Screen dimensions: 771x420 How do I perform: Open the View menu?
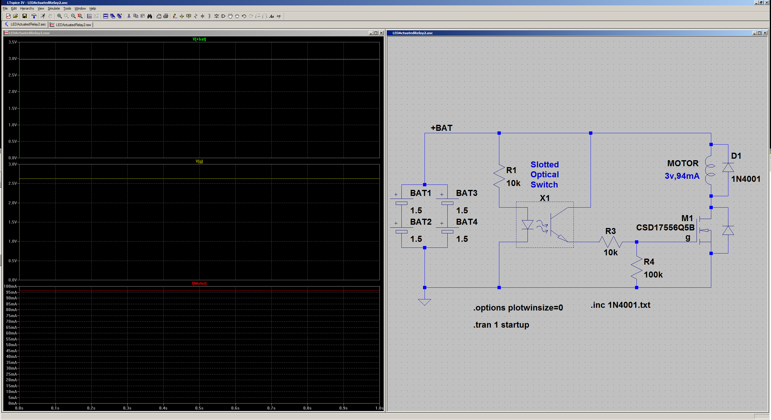click(x=41, y=8)
